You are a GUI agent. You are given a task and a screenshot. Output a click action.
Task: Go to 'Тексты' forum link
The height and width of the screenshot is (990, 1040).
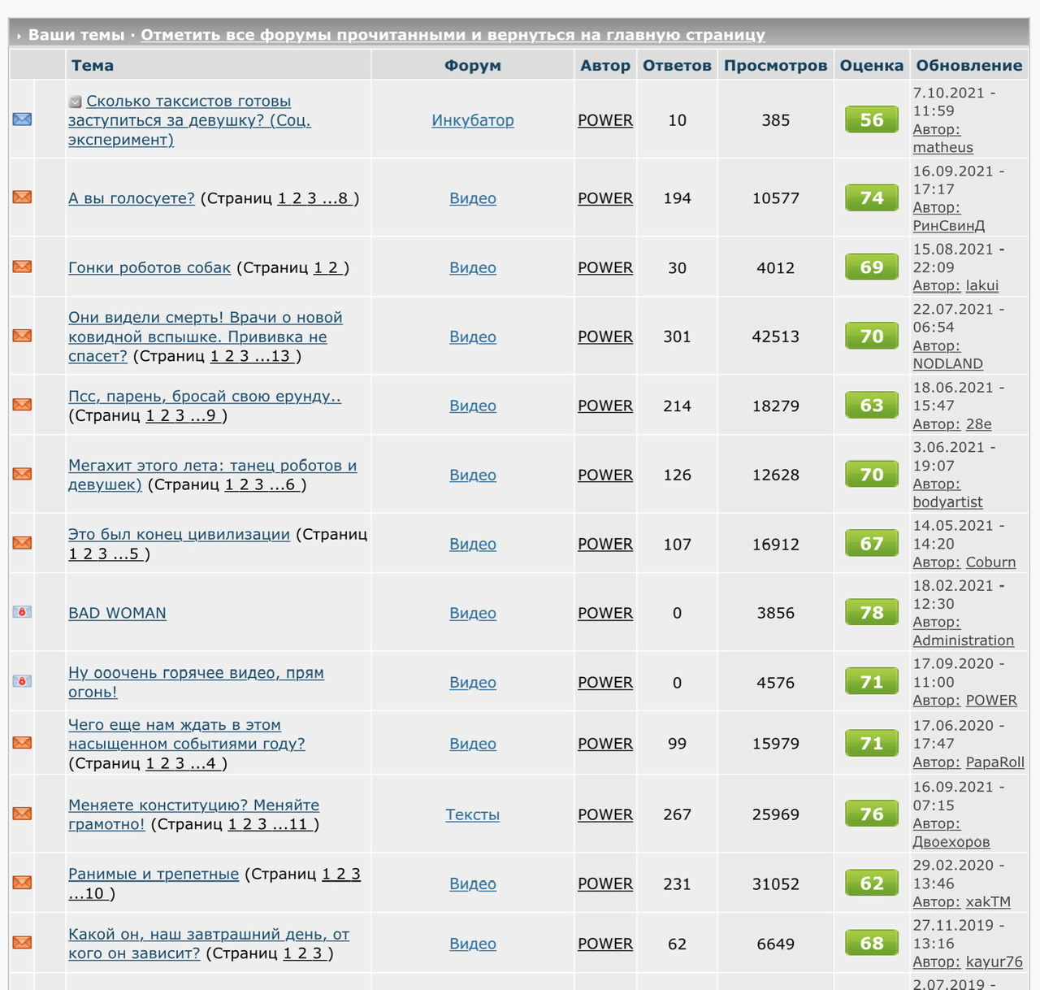coord(473,814)
